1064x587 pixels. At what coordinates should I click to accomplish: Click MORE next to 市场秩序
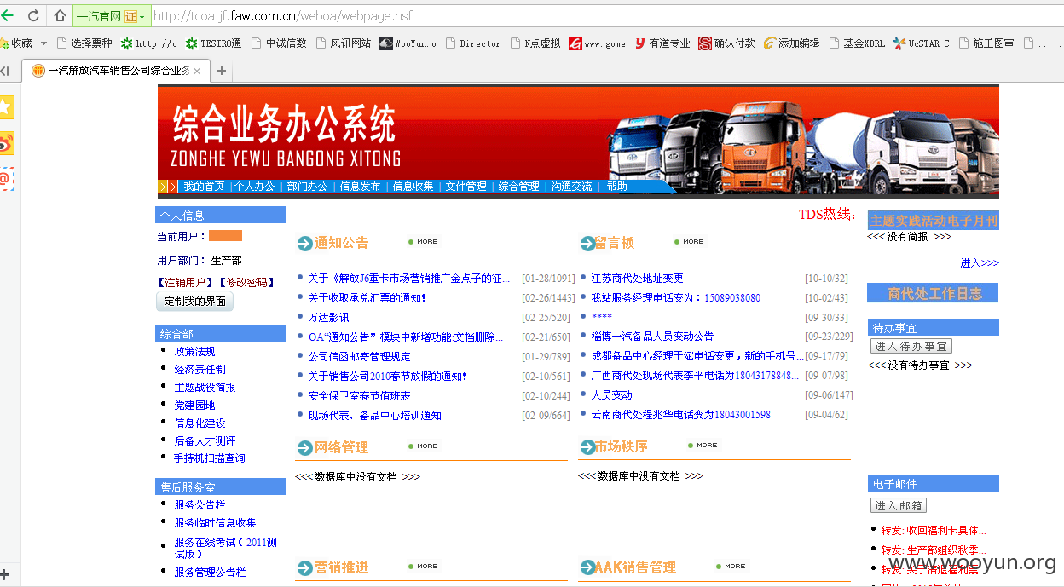[x=703, y=446]
